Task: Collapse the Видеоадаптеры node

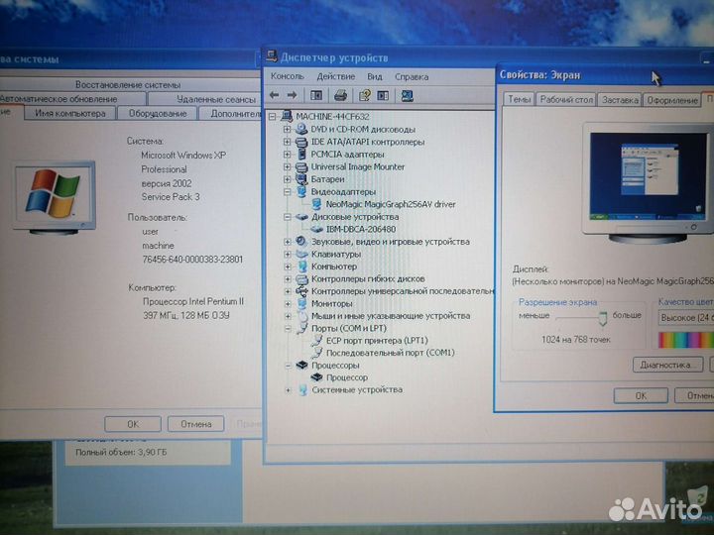Action: pos(287,191)
